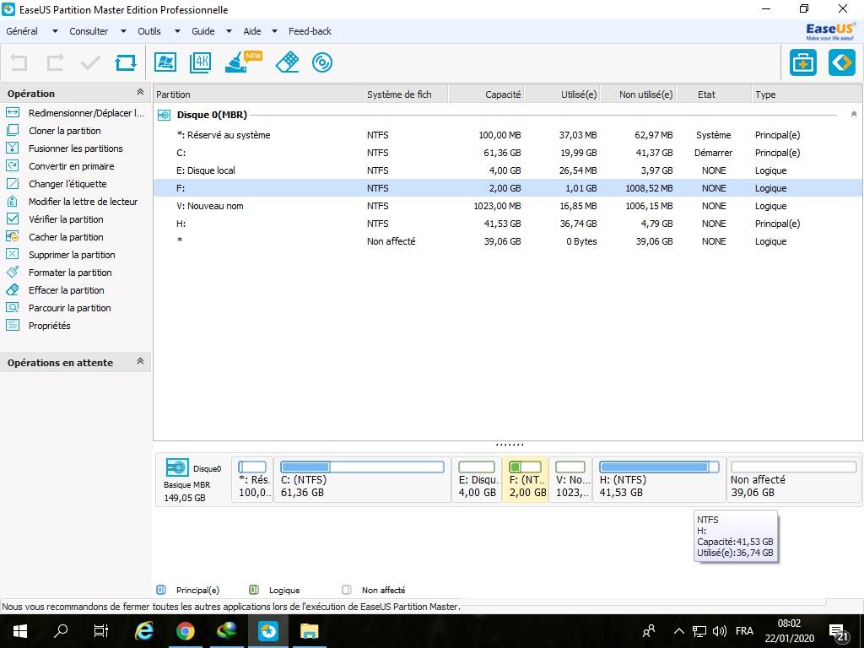Click the Refresh disk icon

pyautogui.click(x=126, y=62)
